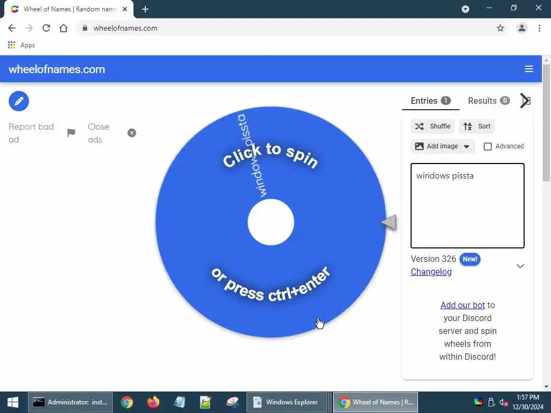Open Chrome three-dot menu
Screen dimensions: 551x413
tap(539, 28)
